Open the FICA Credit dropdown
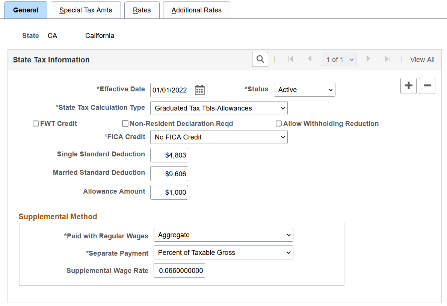 click(219, 137)
